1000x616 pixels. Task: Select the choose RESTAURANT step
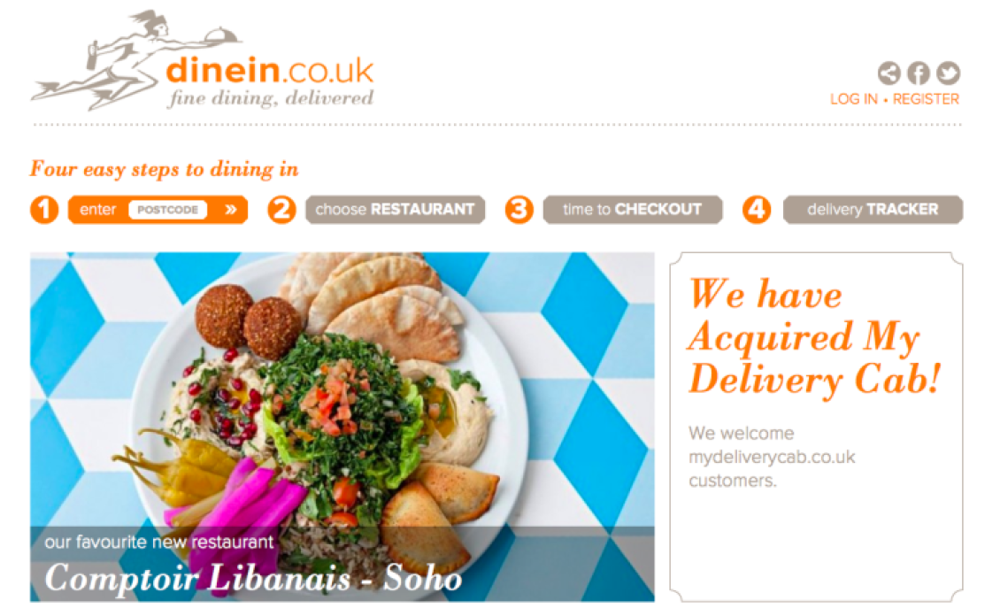pyautogui.click(x=395, y=210)
